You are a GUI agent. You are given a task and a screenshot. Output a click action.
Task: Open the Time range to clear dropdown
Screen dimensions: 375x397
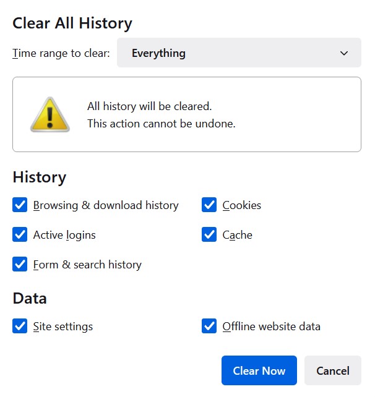(238, 53)
